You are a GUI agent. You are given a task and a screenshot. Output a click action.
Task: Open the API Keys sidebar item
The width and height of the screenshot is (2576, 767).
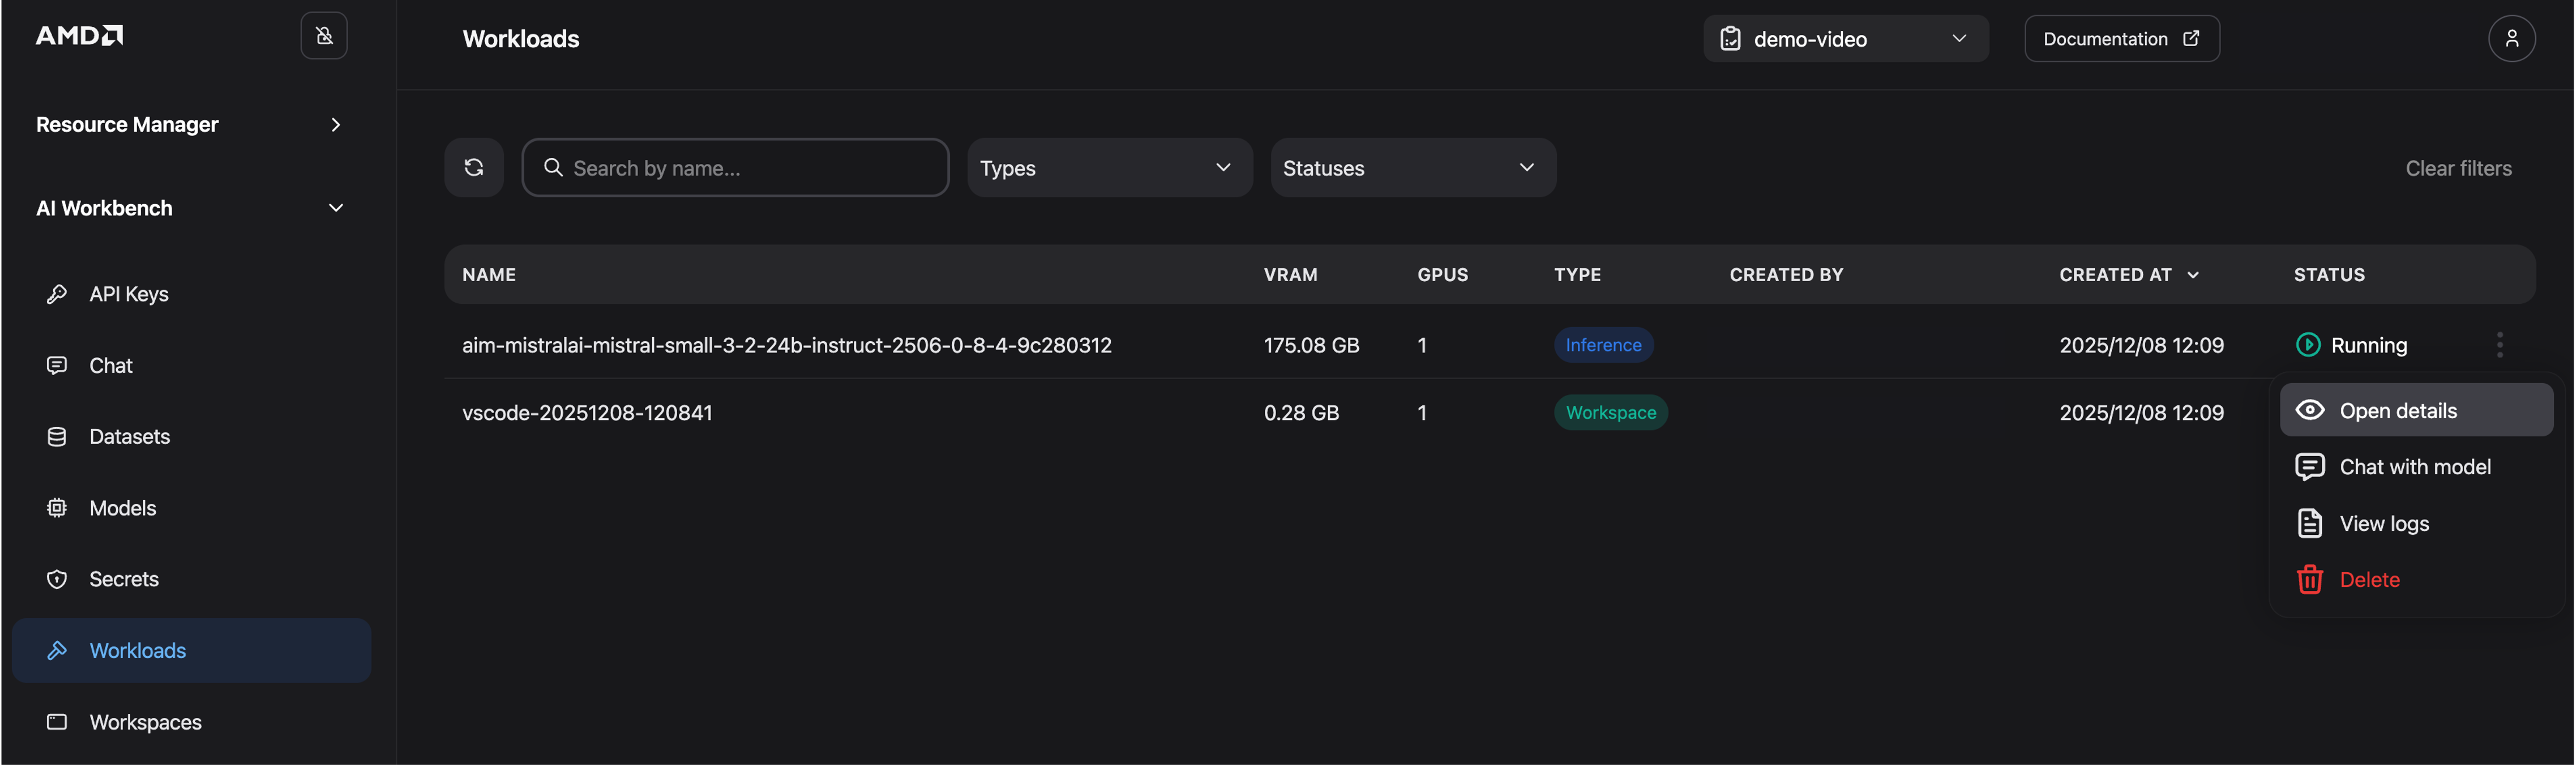coord(128,293)
